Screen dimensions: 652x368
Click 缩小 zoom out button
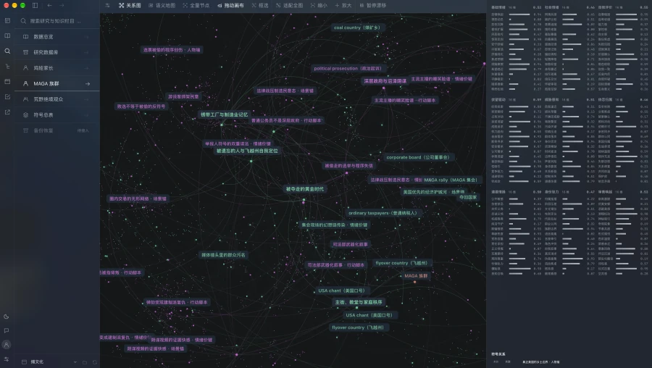point(319,5)
